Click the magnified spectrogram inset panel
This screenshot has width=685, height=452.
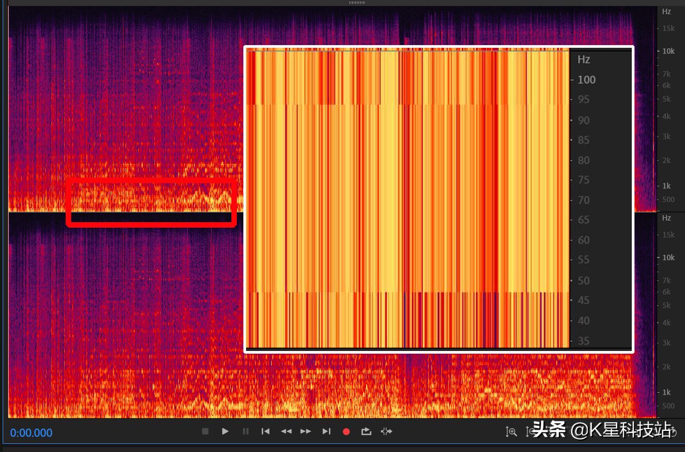coord(407,198)
